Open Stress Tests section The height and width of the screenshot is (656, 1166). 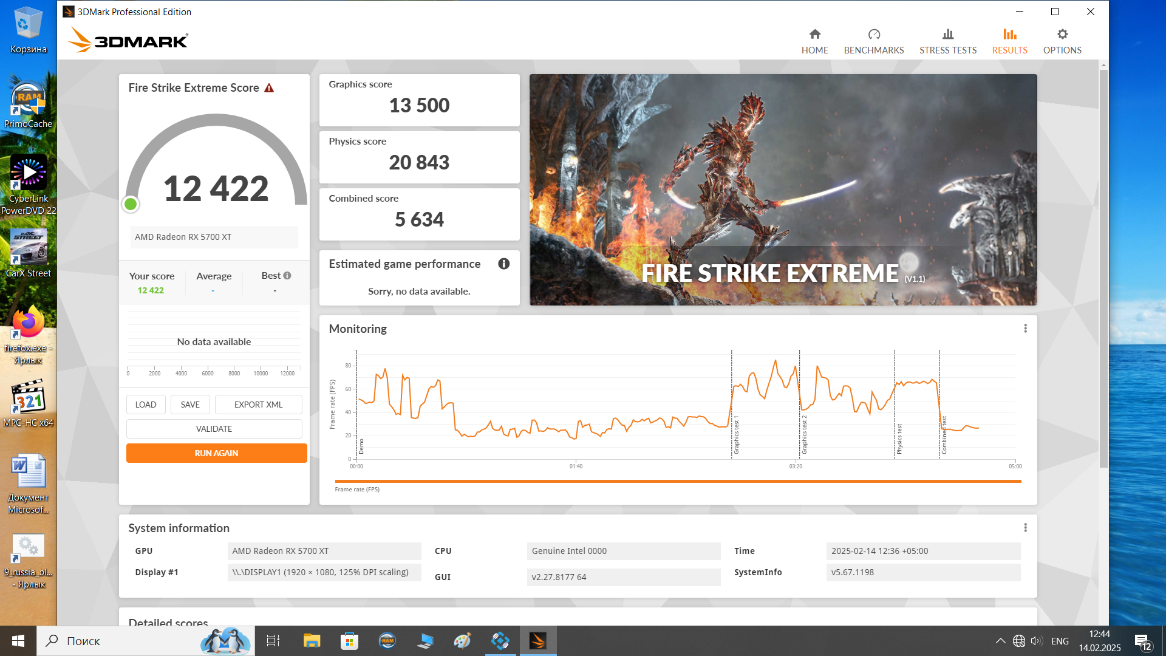(947, 41)
